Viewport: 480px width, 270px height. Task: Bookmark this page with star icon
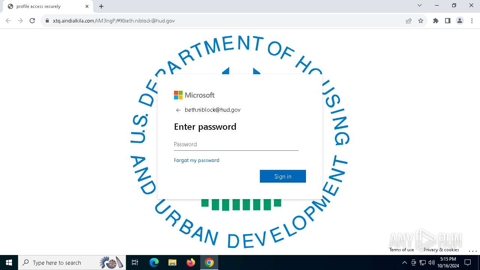pyautogui.click(x=421, y=21)
